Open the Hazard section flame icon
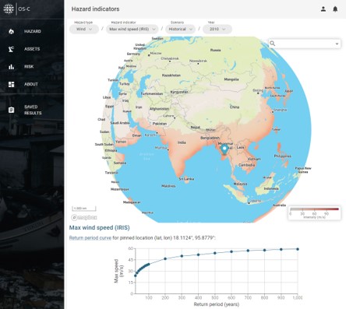The image size is (346, 309). [11, 31]
